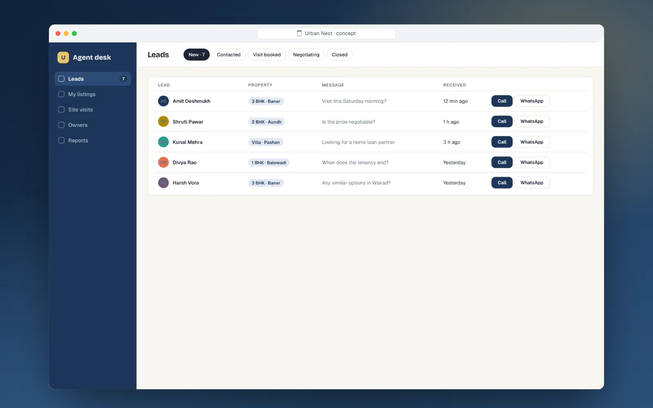Viewport: 653px width, 408px height.
Task: Click message "Any similar options in Wakad?"
Action: click(x=356, y=183)
